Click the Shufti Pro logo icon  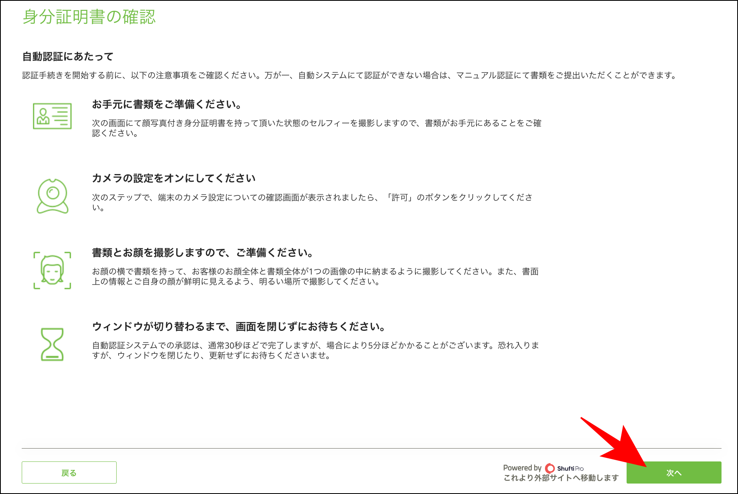pos(549,468)
